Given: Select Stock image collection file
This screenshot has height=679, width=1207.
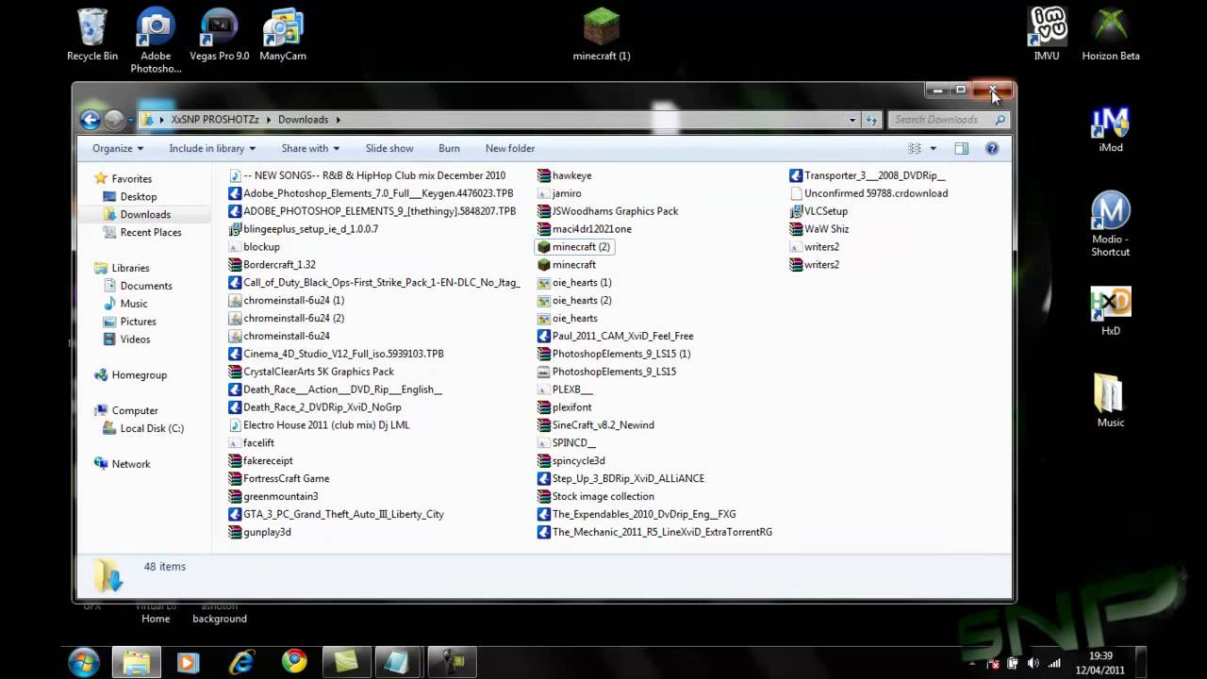Looking at the screenshot, I should click(x=595, y=497).
